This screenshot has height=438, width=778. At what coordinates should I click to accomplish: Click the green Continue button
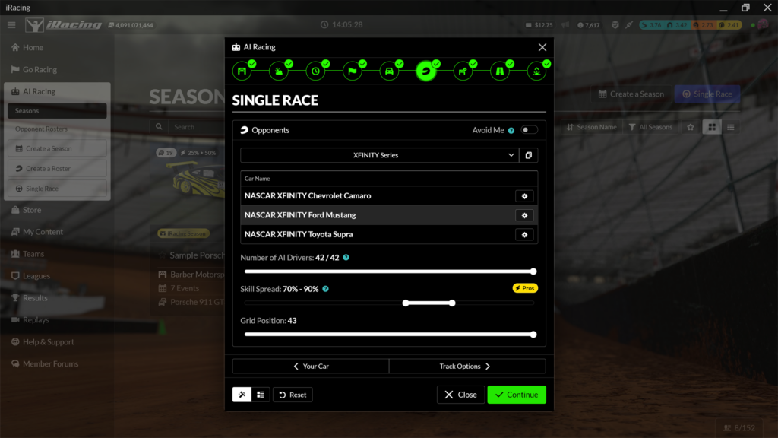pos(517,395)
